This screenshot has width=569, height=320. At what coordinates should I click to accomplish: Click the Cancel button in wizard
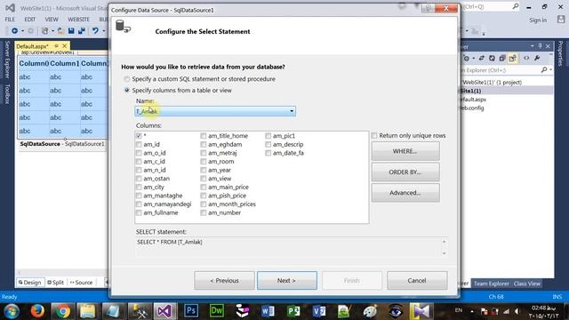(417, 281)
